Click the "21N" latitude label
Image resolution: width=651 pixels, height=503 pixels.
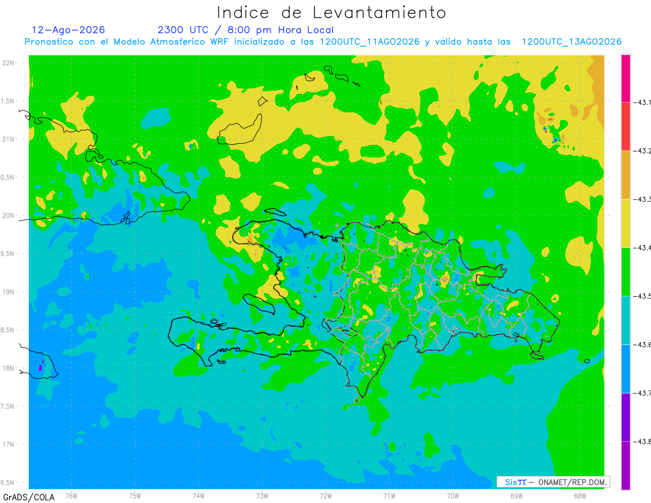click(x=8, y=139)
